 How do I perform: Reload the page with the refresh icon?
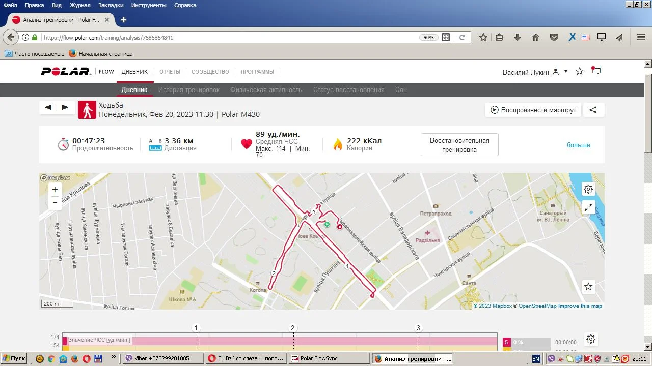pyautogui.click(x=463, y=37)
